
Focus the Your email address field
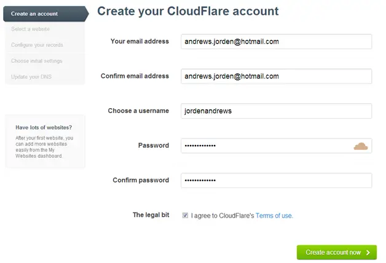coord(276,42)
